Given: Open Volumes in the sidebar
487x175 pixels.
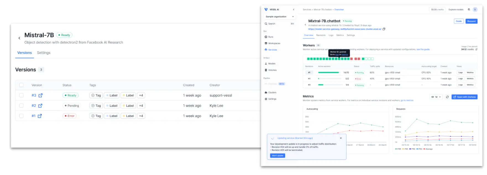Looking at the screenshot, I should (271, 70).
